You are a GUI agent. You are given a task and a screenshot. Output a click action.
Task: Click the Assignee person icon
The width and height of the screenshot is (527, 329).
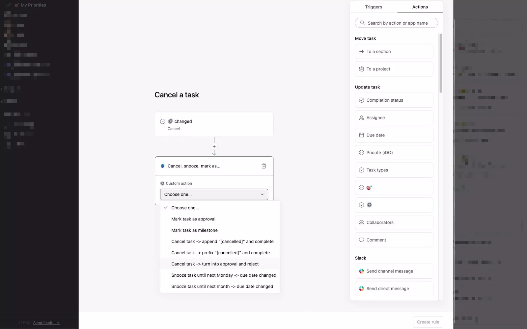click(x=361, y=118)
